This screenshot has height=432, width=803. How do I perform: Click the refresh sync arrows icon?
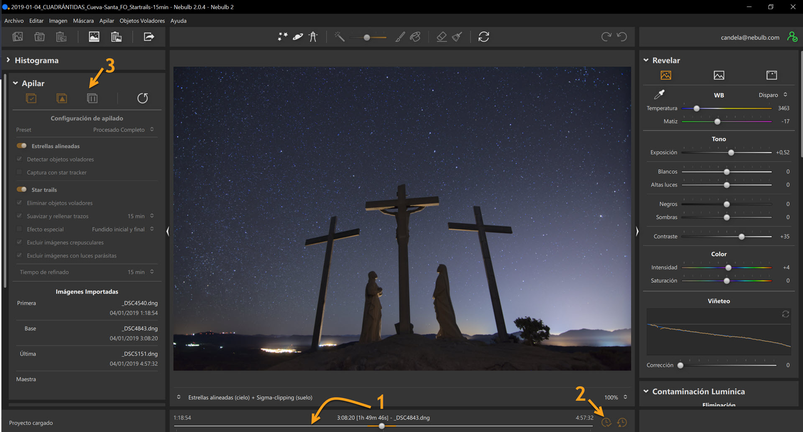click(483, 37)
